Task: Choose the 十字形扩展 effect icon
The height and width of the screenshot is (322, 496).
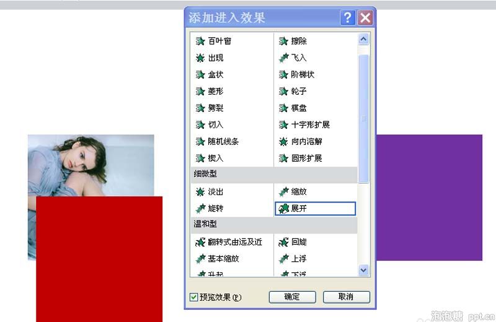Action: (284, 125)
